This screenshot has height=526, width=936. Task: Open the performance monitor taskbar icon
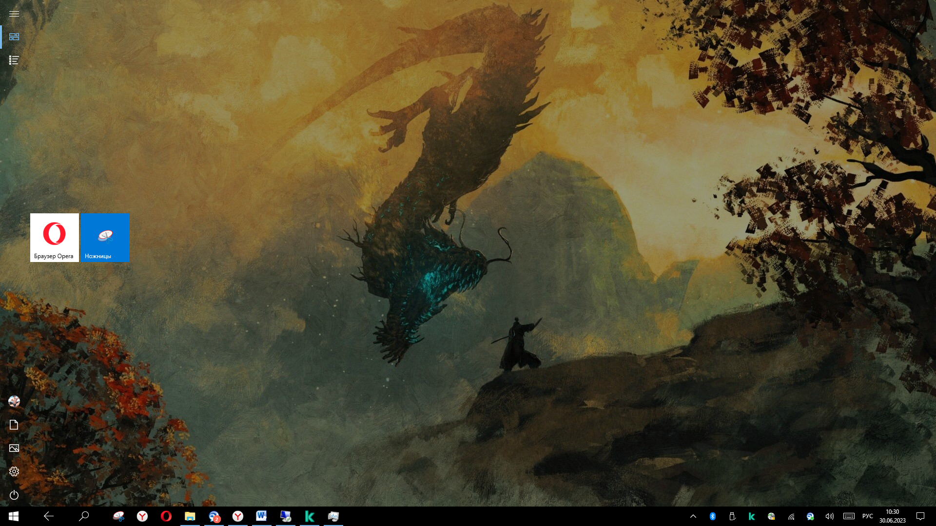pyautogui.click(x=333, y=516)
